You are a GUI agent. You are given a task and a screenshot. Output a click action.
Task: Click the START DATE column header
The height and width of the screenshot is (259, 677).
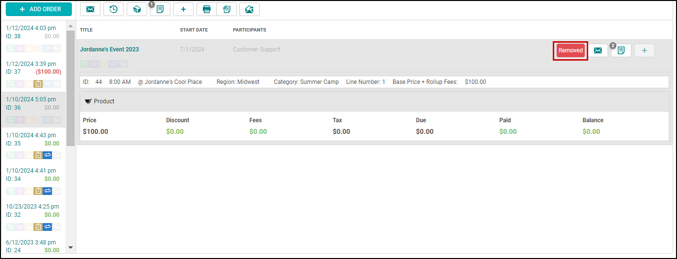[x=194, y=30]
